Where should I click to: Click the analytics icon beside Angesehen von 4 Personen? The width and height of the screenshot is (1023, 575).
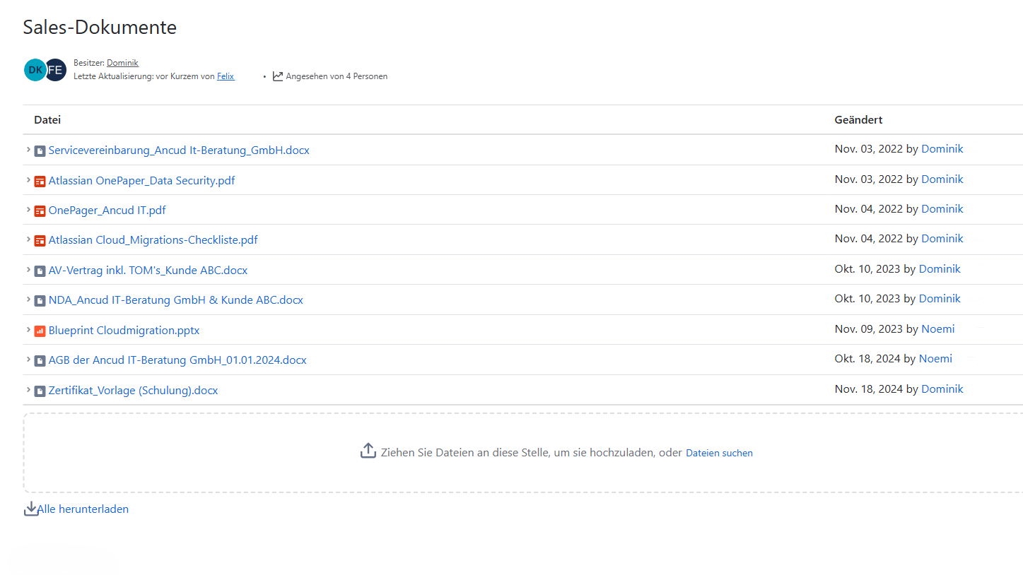tap(277, 76)
